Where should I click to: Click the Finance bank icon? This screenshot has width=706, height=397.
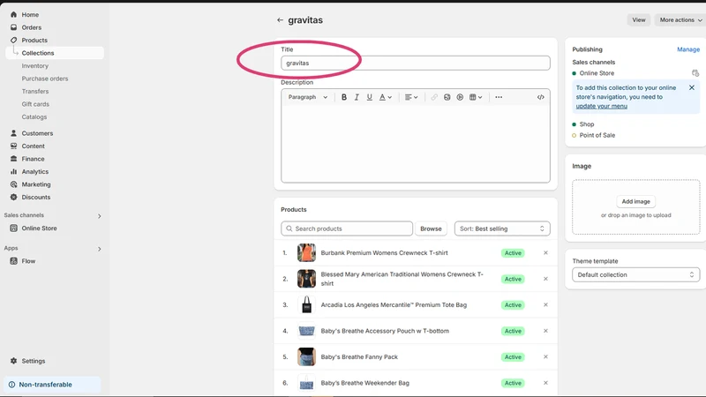coord(13,159)
